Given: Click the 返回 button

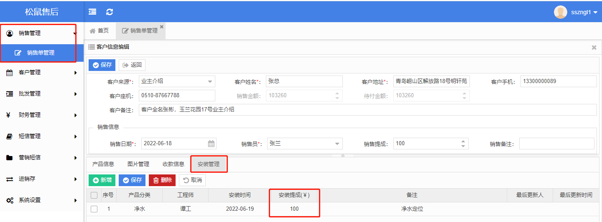Looking at the screenshot, I should click(x=132, y=65).
